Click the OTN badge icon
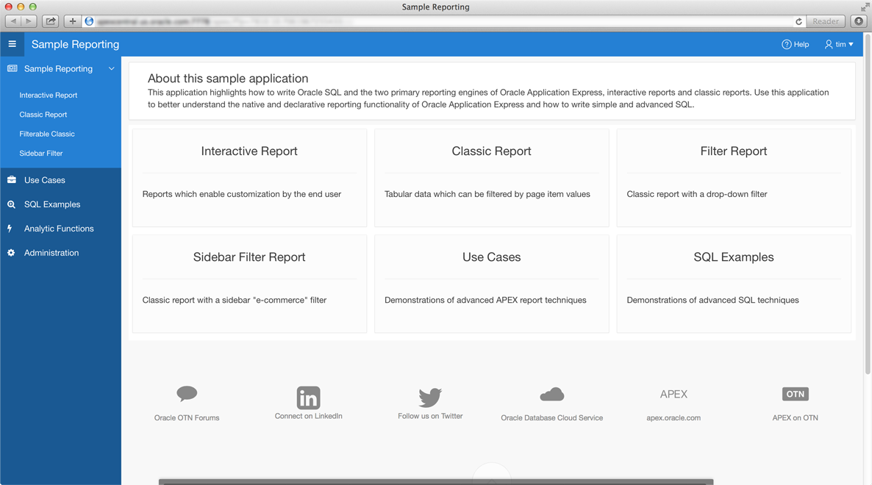This screenshot has width=872, height=485. 795,395
